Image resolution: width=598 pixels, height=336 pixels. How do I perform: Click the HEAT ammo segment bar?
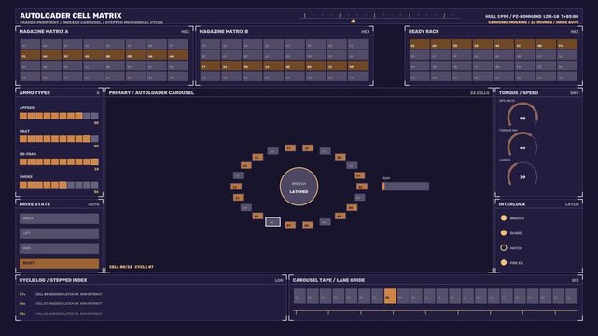(59, 139)
